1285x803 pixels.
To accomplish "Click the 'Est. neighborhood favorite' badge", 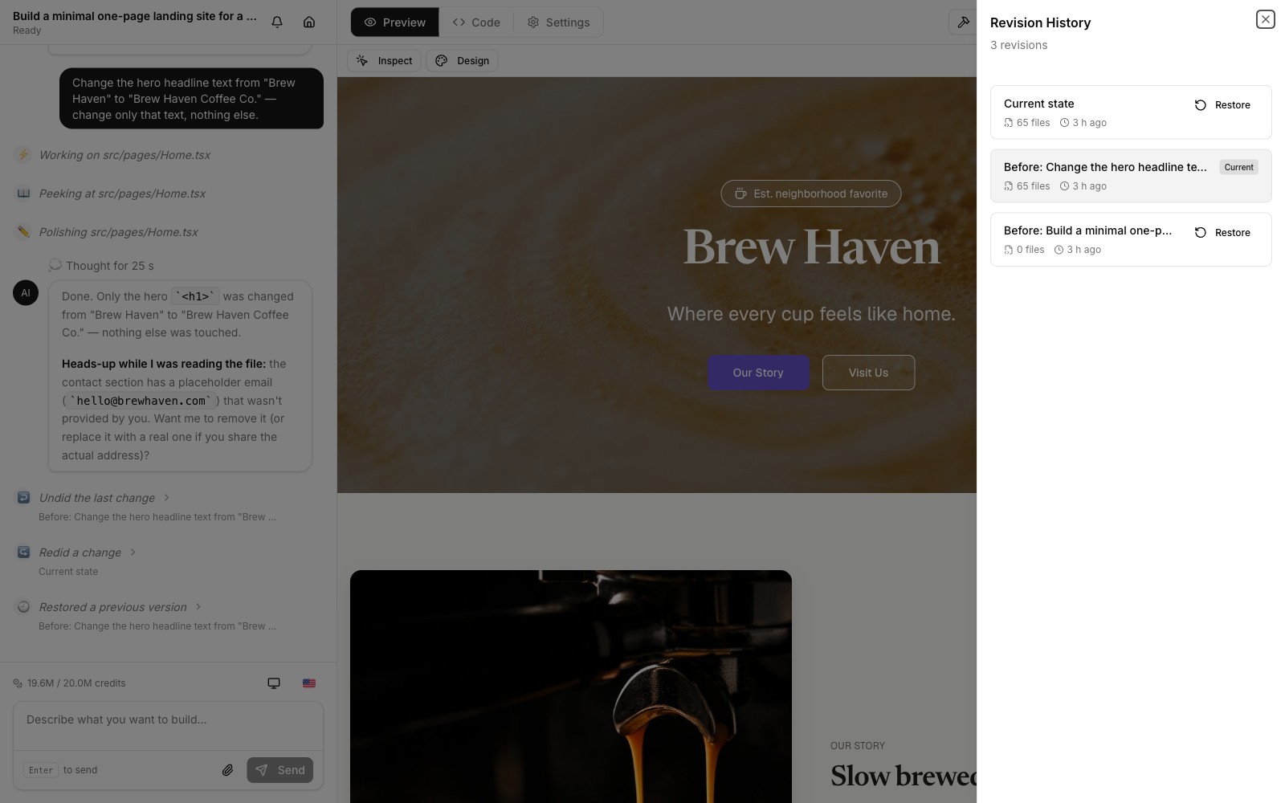I will coord(811,194).
